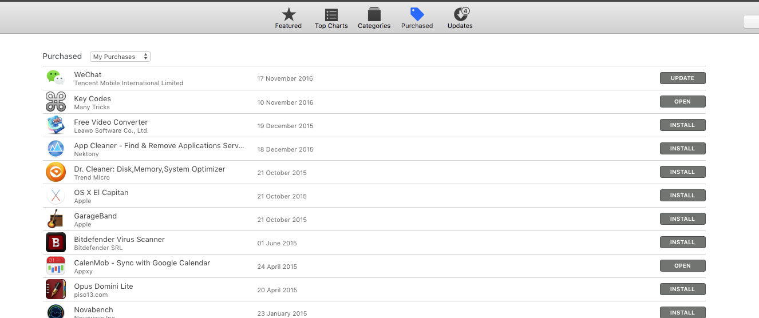Click the Opus Domini Lite icon
Image resolution: width=759 pixels, height=318 pixels.
click(x=56, y=289)
